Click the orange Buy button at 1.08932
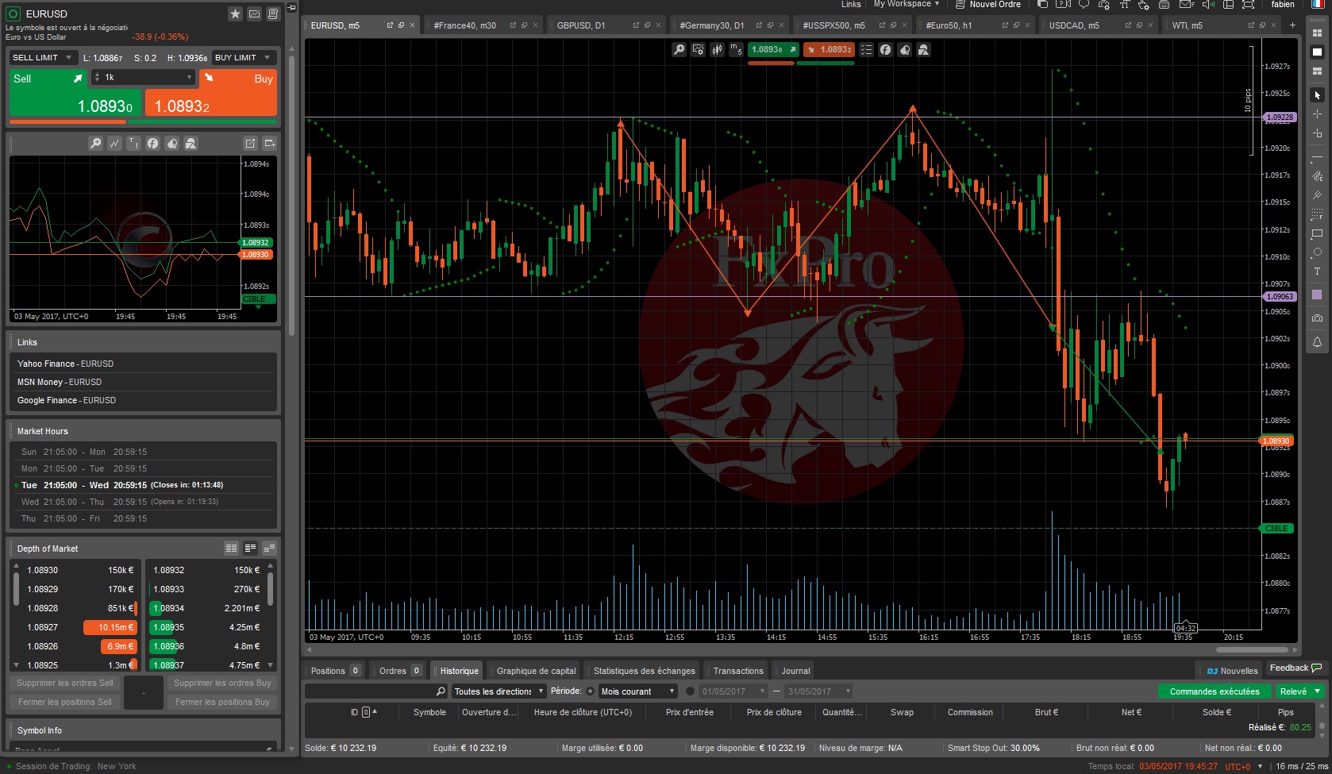Image resolution: width=1332 pixels, height=774 pixels. point(211,94)
